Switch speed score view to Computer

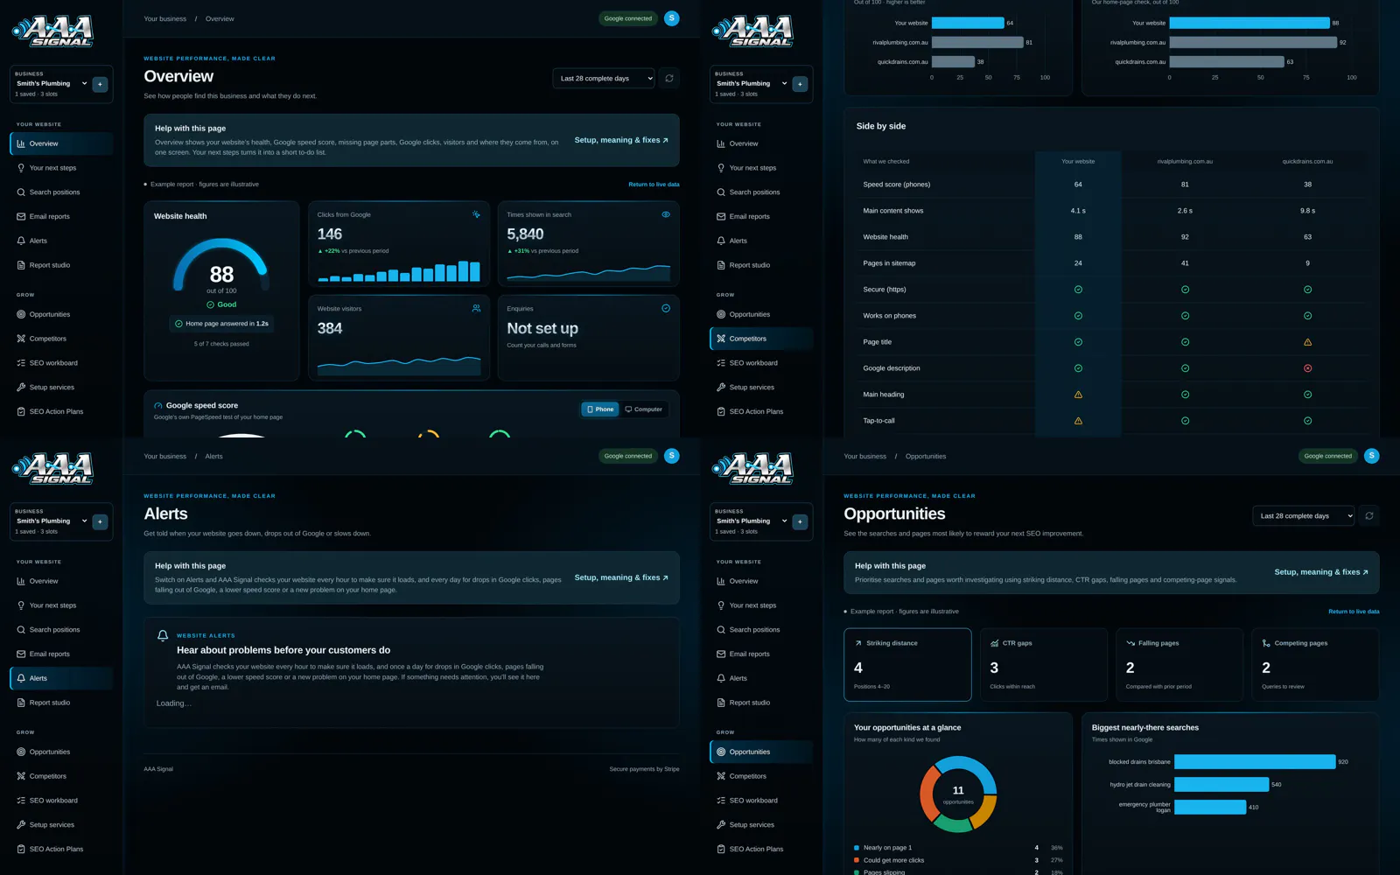(644, 409)
